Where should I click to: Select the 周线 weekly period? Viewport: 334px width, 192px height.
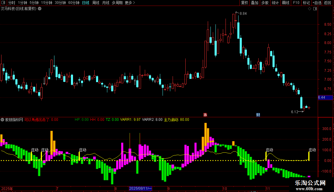(x=96, y=3)
